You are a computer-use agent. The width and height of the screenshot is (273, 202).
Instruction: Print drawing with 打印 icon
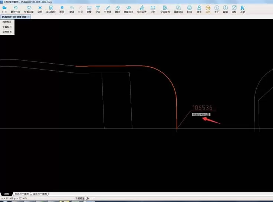point(190,9)
